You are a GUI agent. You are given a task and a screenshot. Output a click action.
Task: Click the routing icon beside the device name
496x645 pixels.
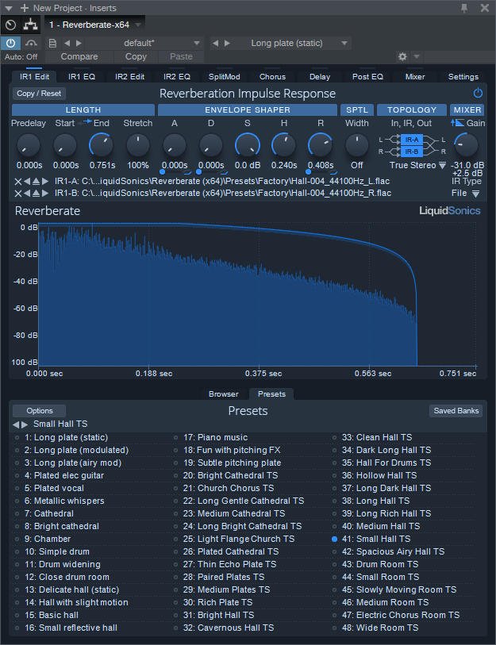[x=30, y=25]
